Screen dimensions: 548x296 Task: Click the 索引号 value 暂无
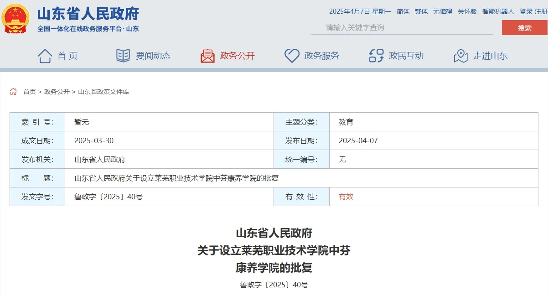[x=82, y=122]
